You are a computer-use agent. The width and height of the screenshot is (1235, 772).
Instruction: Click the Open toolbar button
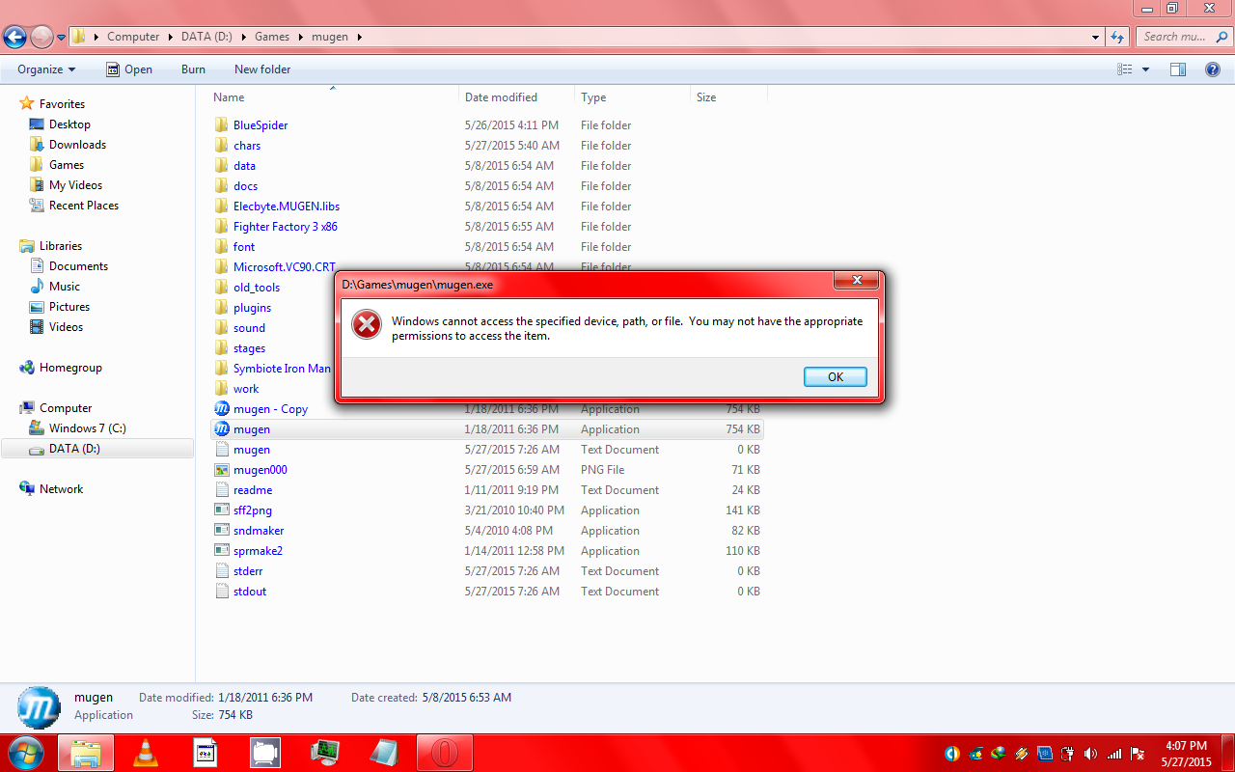(128, 69)
